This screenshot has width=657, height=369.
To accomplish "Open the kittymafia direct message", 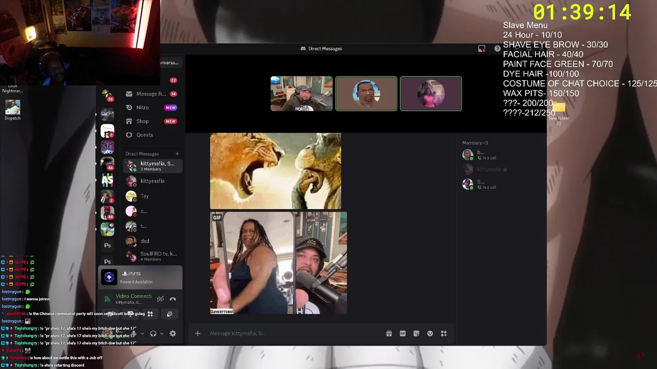I will (152, 181).
